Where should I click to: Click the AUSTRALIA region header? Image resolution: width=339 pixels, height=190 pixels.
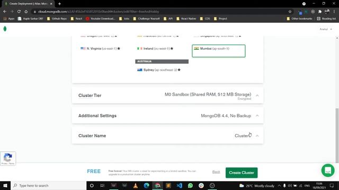pos(162,61)
